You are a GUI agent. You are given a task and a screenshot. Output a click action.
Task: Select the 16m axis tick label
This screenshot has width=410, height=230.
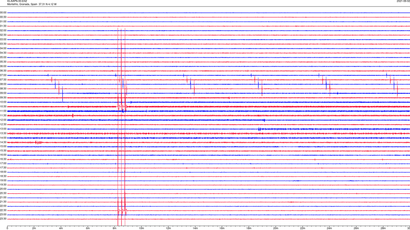tap(222, 228)
